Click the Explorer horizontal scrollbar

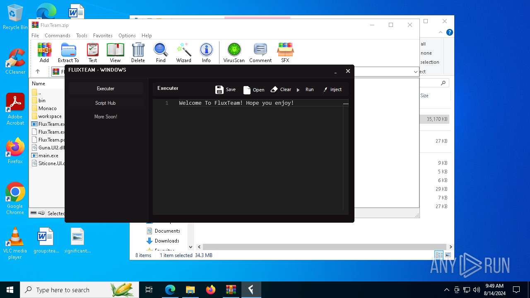(x=324, y=247)
